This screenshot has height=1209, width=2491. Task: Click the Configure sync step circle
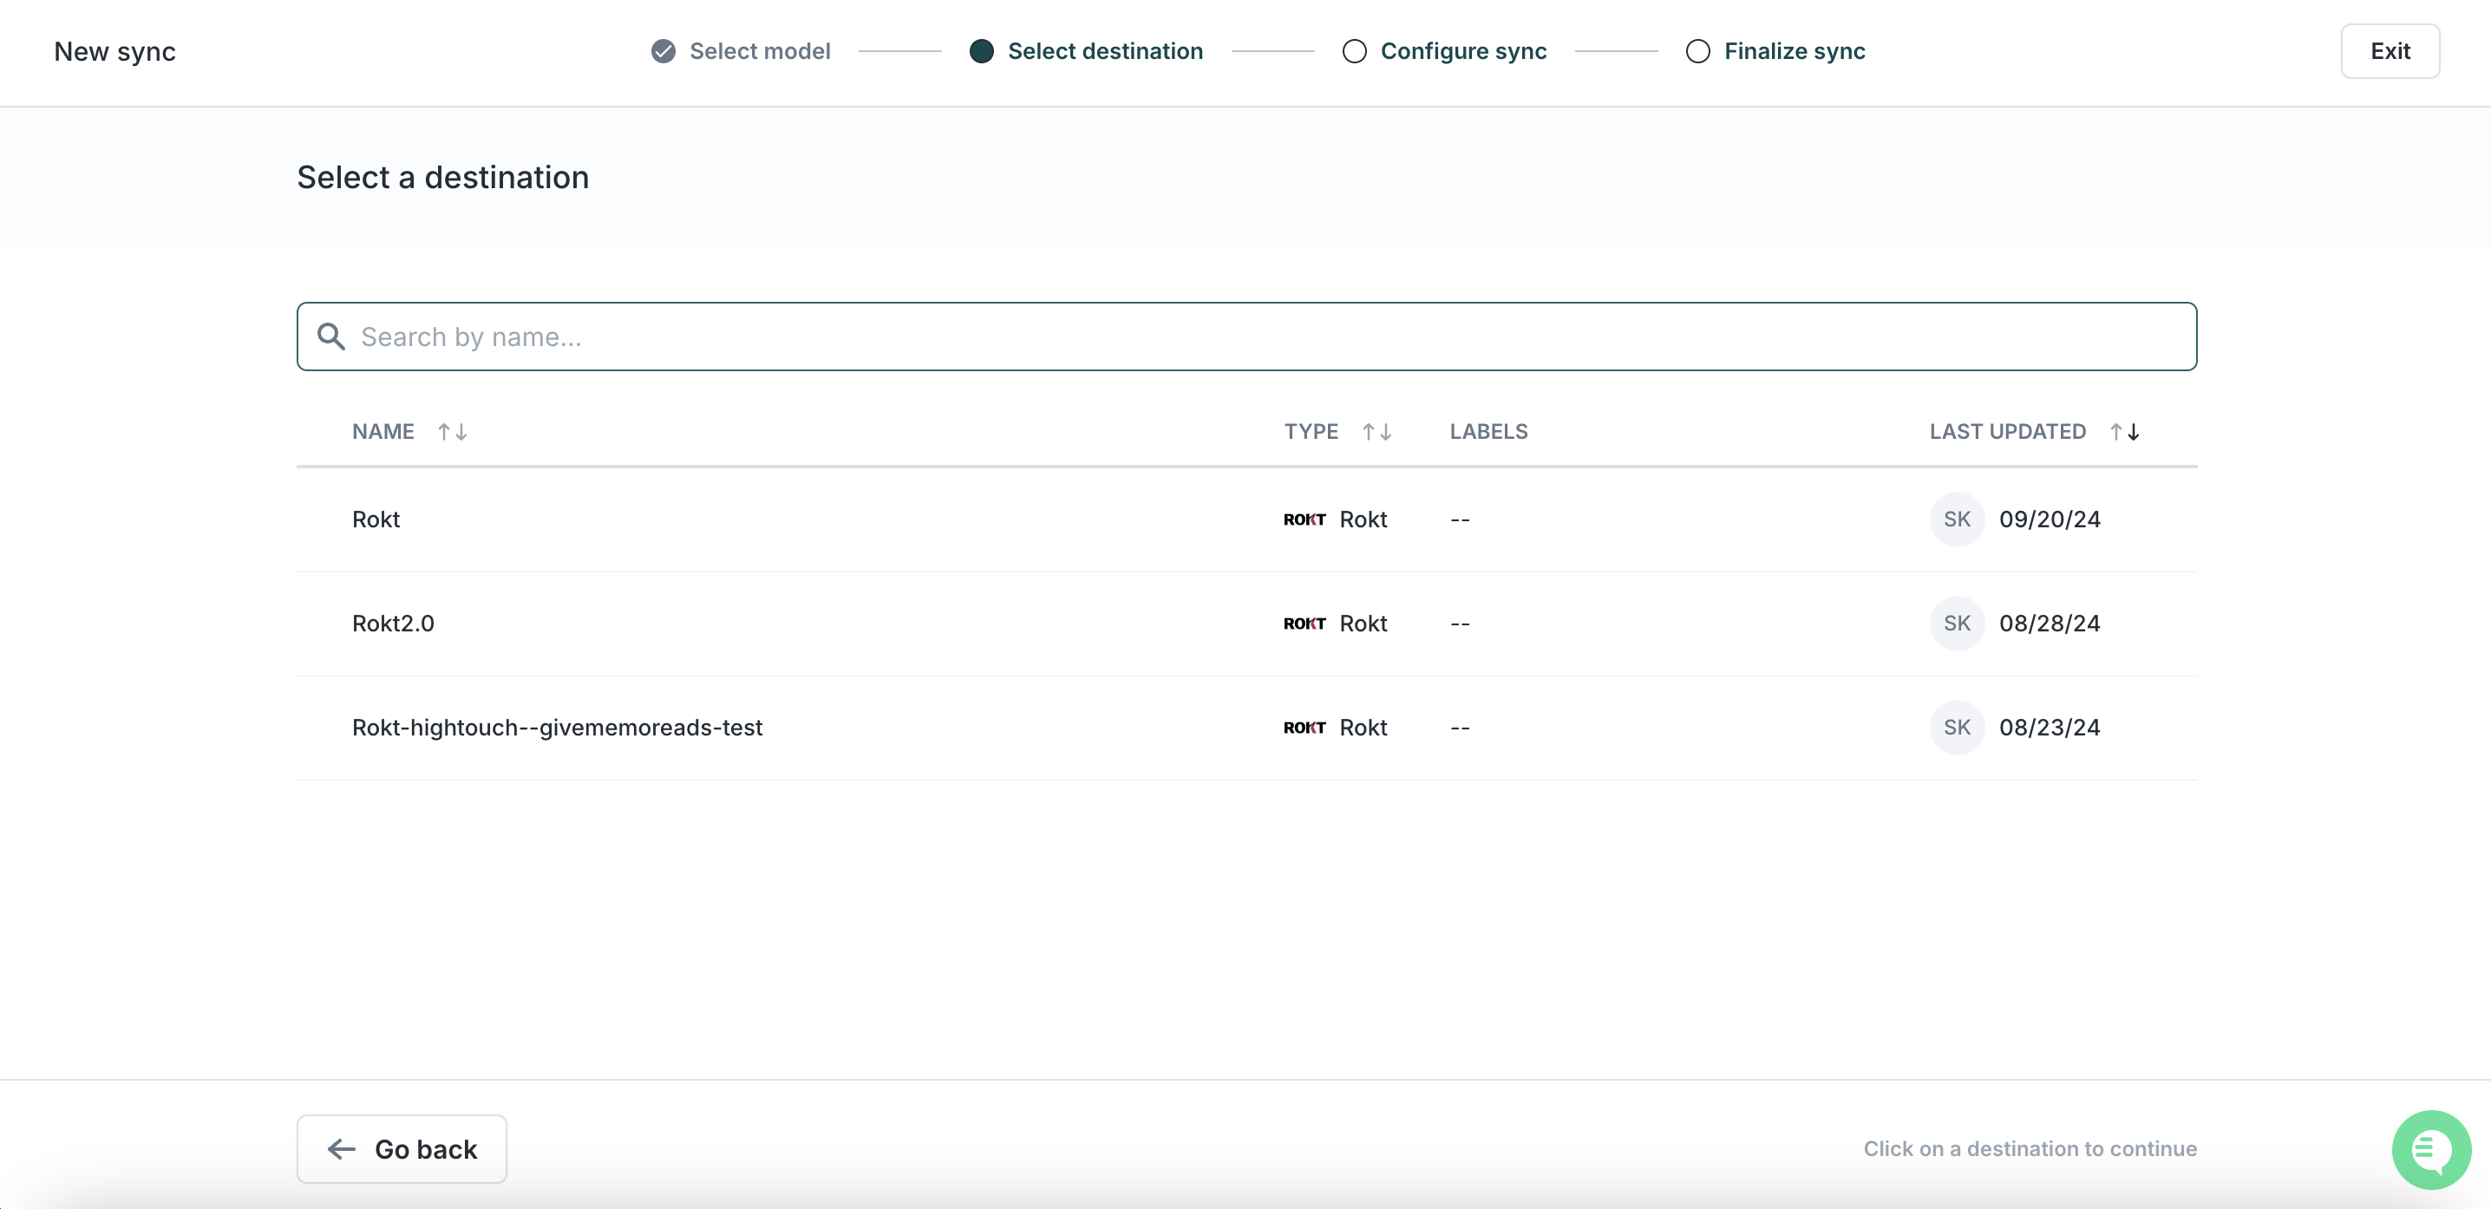pyautogui.click(x=1355, y=51)
